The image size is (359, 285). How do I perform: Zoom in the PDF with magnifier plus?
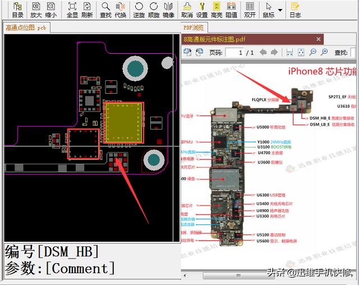pos(324,52)
